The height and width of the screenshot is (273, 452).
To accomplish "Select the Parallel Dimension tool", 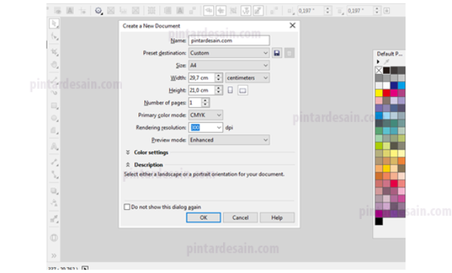I will tap(55, 162).
